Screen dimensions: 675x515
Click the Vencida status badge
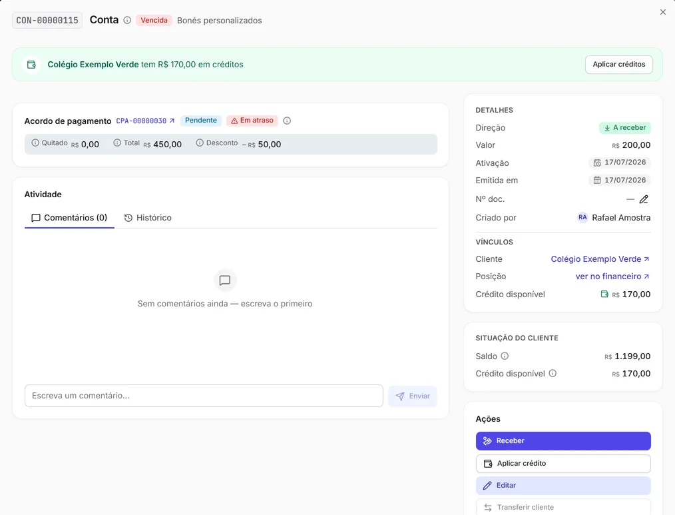pos(154,20)
